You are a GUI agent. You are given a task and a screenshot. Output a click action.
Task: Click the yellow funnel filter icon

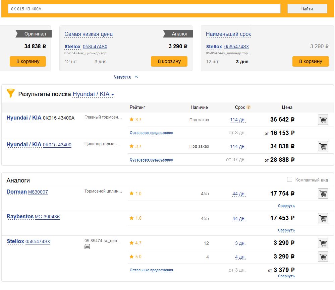coord(11,94)
